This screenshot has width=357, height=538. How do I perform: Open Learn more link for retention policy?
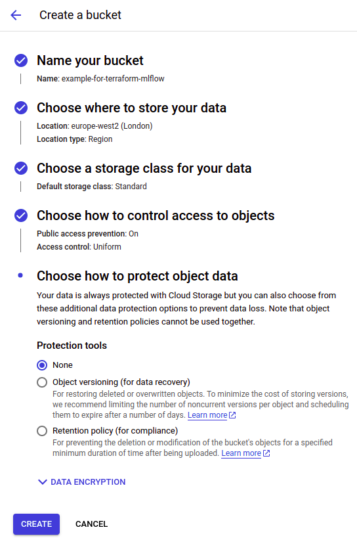click(x=241, y=453)
